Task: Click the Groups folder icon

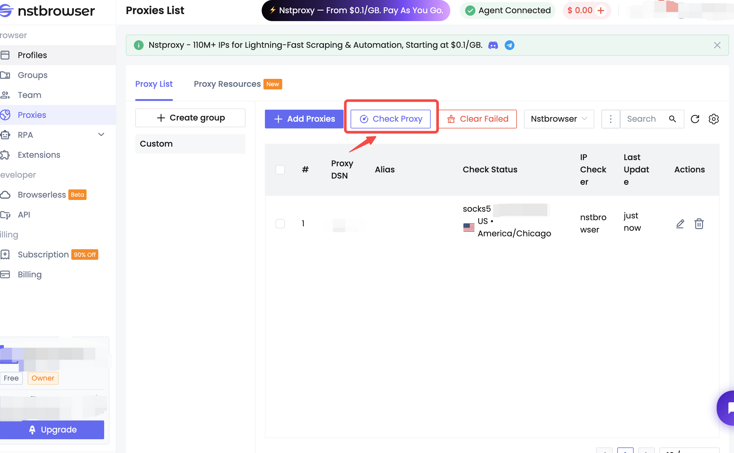Action: click(5, 75)
